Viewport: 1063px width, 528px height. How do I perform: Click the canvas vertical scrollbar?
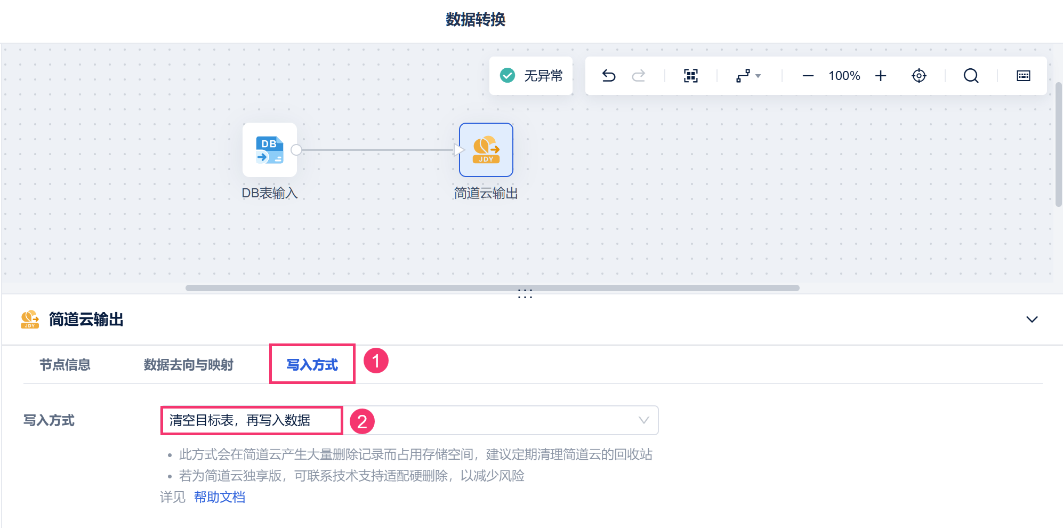pyautogui.click(x=1059, y=144)
